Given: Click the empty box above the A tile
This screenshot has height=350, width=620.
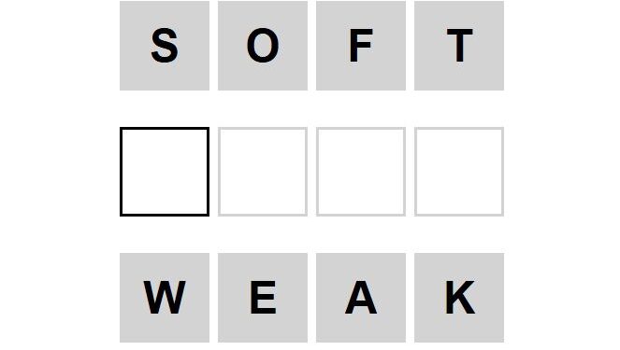Looking at the screenshot, I should click(x=361, y=172).
